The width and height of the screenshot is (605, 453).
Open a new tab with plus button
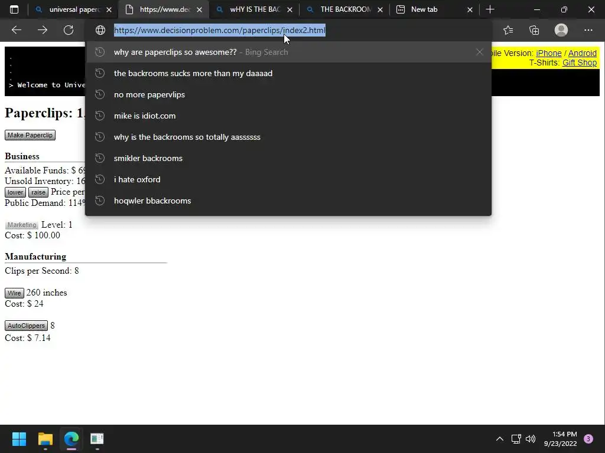490,9
